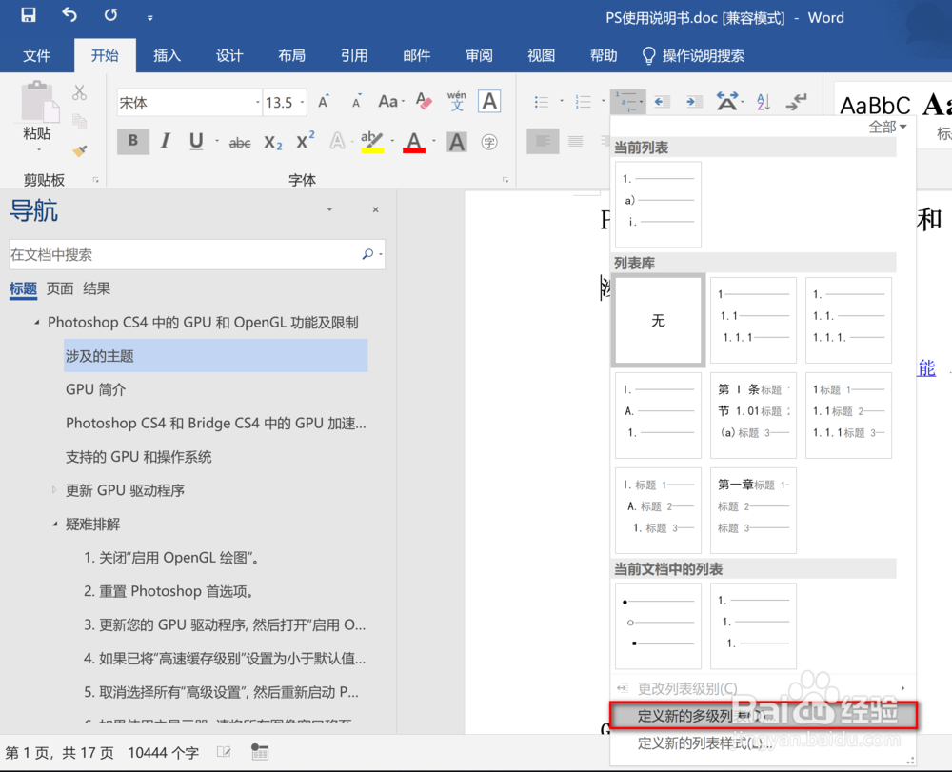Select the GPU 简介 heading
Screen dimensions: 952x772
click(x=95, y=389)
